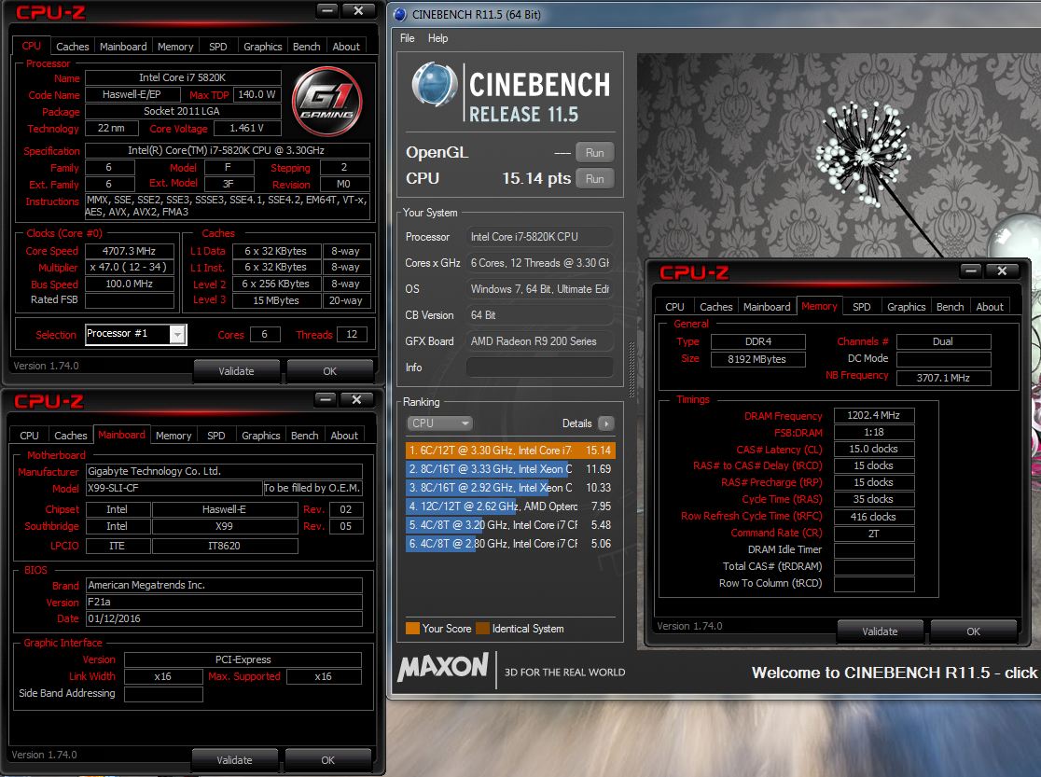Click the Core Speed value 4707.3 MHz
1041x777 pixels.
coord(129,251)
